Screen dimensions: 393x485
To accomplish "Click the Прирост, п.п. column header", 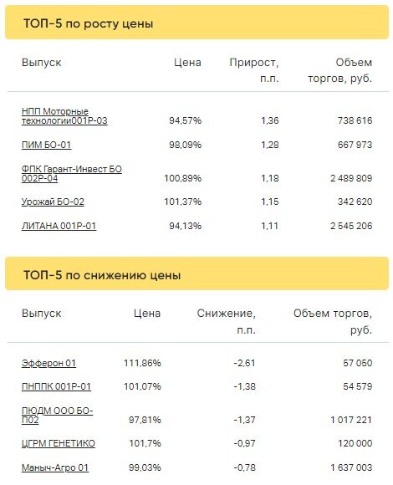I will (254, 70).
